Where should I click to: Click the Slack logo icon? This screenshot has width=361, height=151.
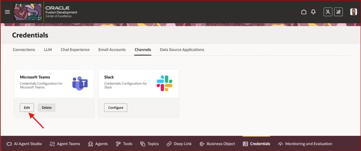[164, 83]
